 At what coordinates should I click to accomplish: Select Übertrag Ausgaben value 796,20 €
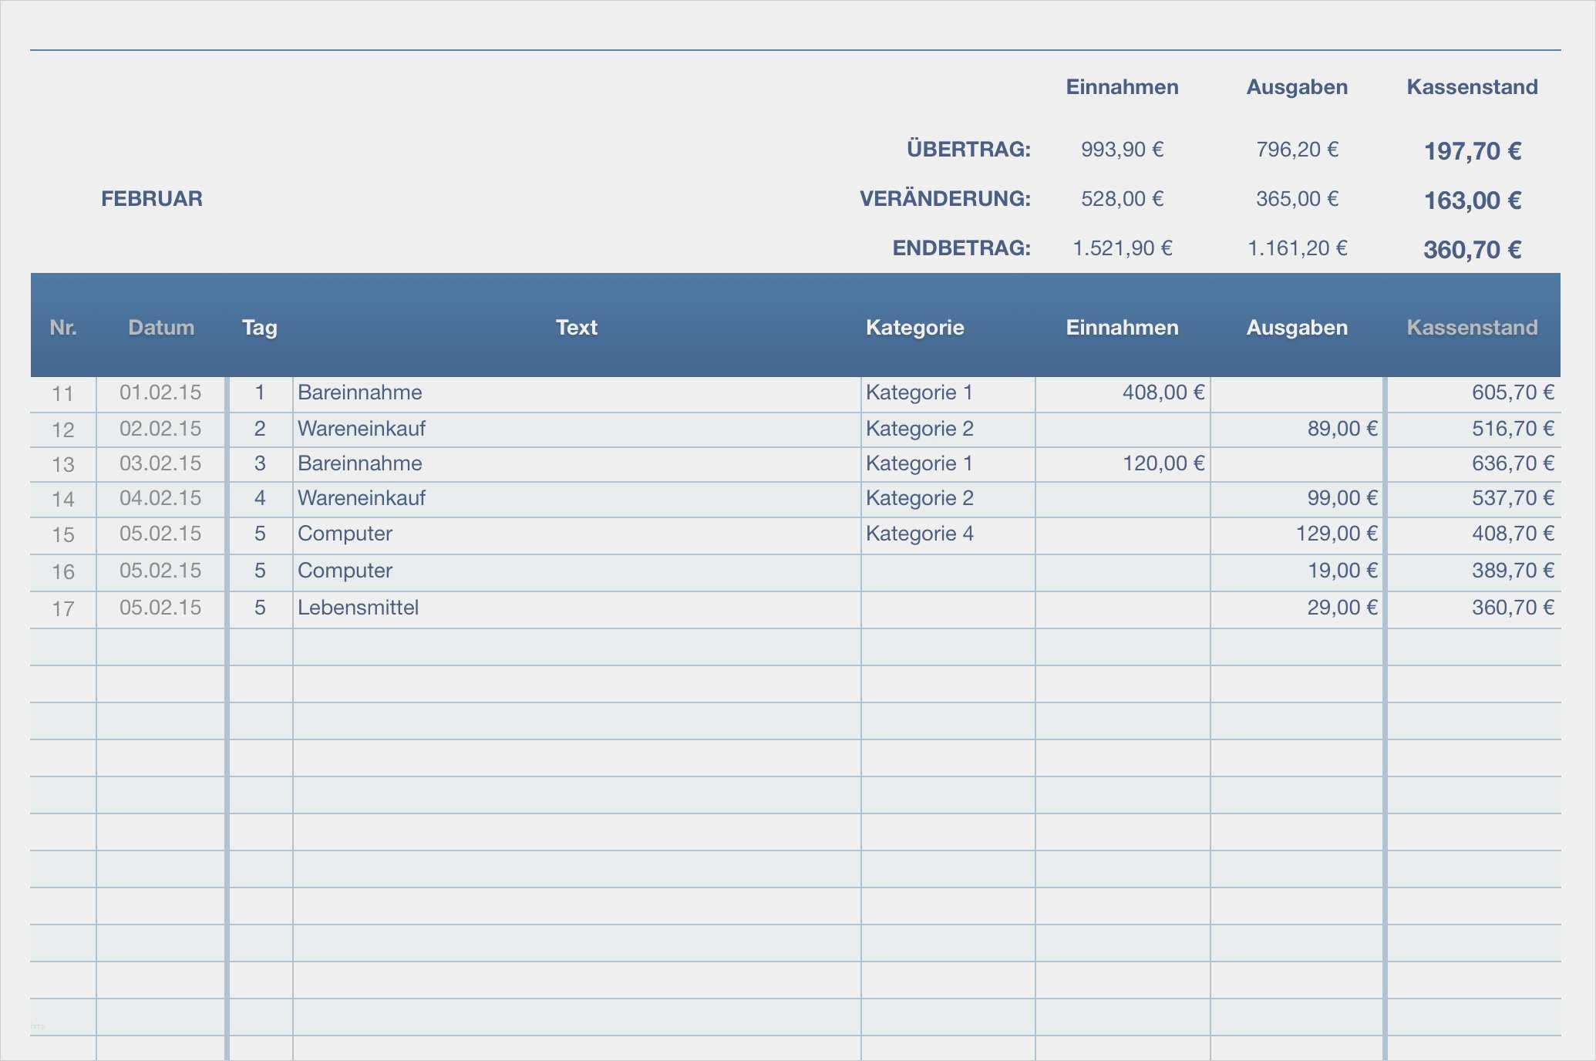[x=1297, y=150]
